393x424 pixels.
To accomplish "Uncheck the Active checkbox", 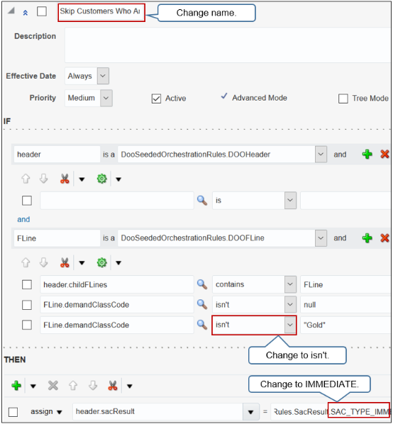I will 156,99.
